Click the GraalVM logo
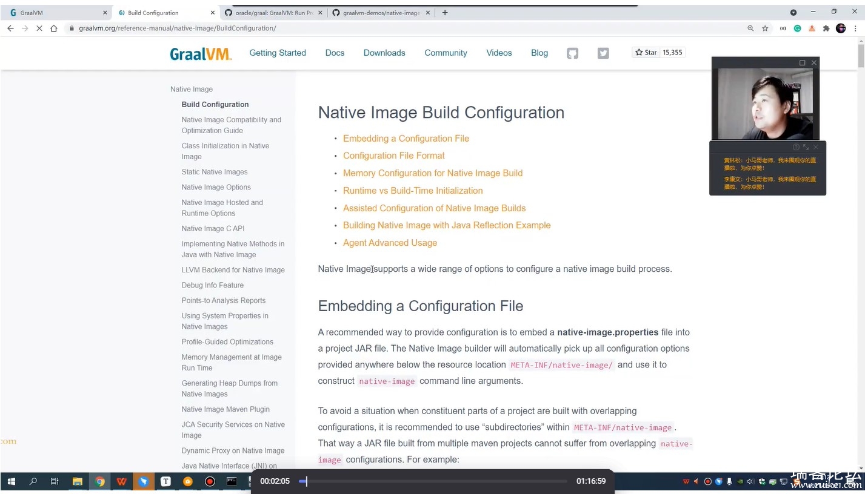 click(201, 54)
